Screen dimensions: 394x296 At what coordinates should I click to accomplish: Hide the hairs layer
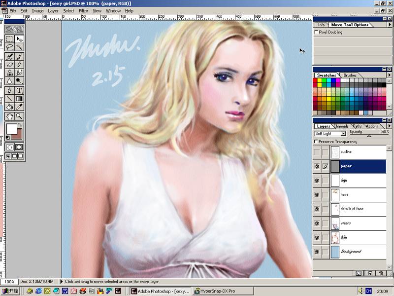pyautogui.click(x=317, y=195)
